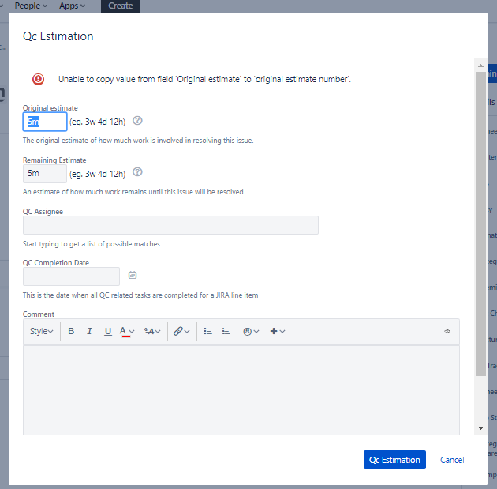Open the People menu in top navigation
This screenshot has height=489, width=497.
[x=31, y=6]
